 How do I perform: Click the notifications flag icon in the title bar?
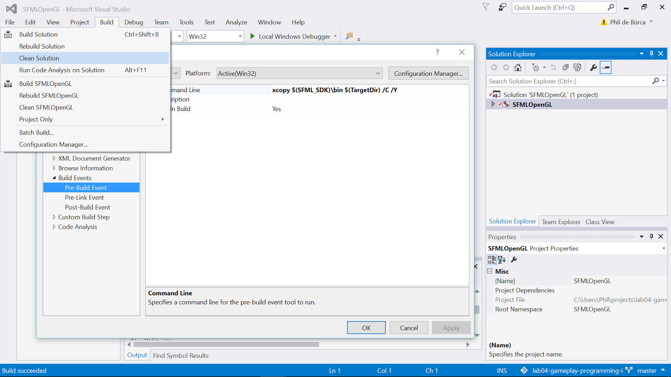click(486, 7)
